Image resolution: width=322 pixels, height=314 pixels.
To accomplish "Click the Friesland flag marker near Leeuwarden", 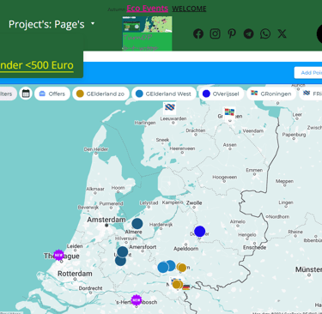I will (x=170, y=108).
